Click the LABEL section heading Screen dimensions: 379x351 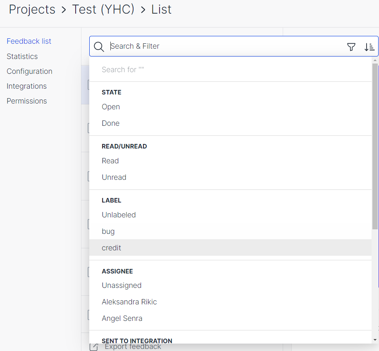pyautogui.click(x=112, y=200)
